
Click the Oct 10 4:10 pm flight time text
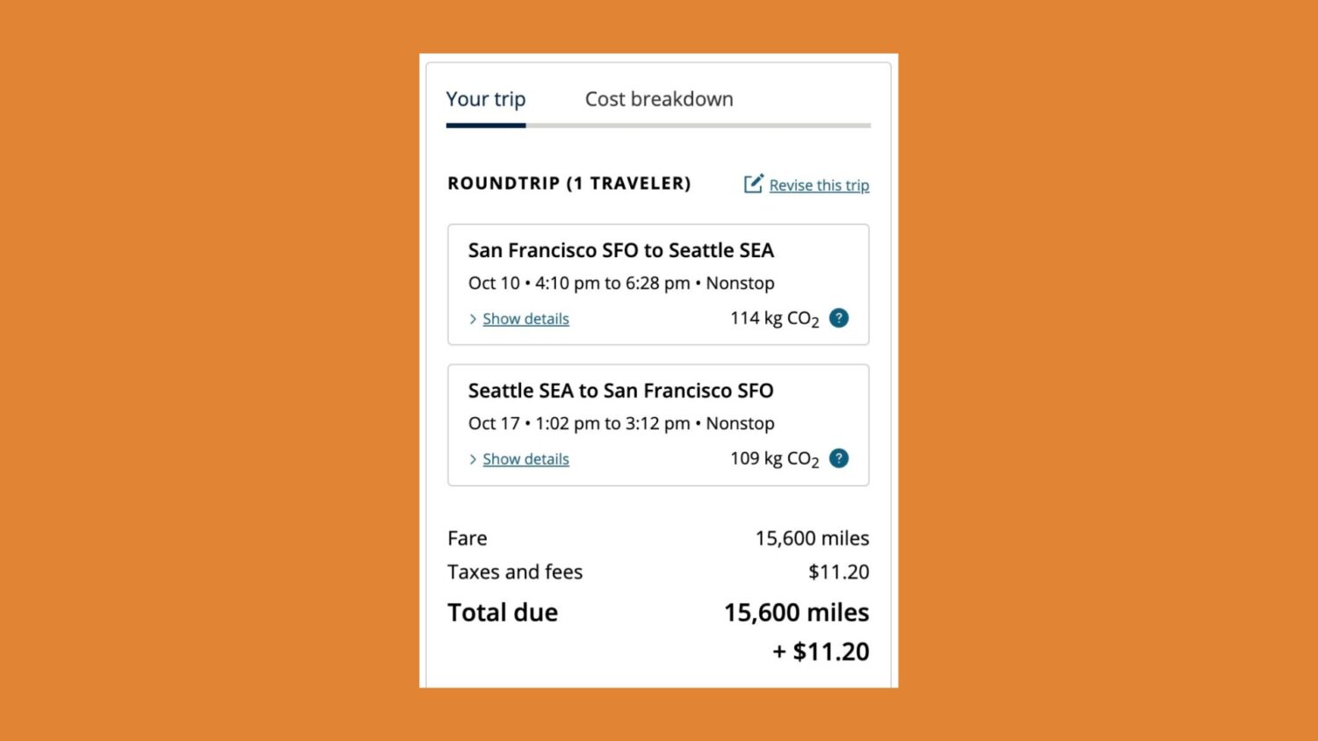(x=621, y=284)
